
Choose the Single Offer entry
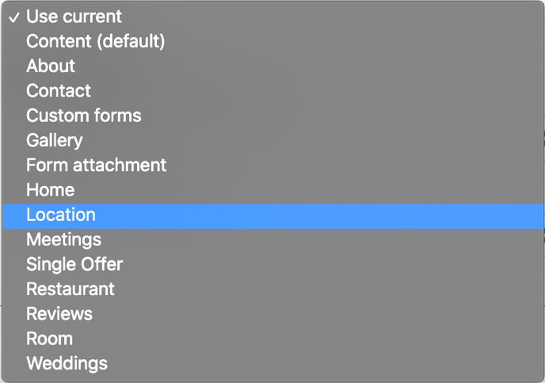[x=74, y=264]
